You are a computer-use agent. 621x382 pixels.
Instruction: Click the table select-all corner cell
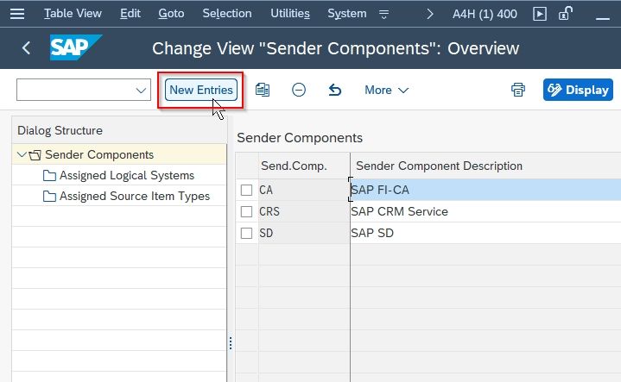(x=247, y=166)
